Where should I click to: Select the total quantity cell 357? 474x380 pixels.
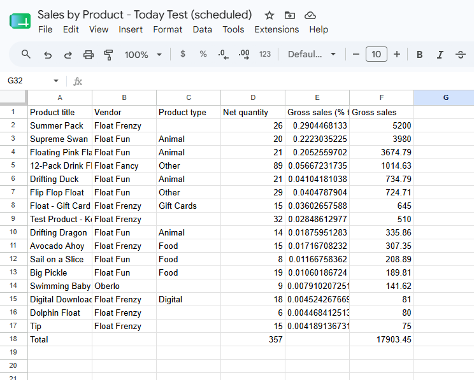(253, 339)
